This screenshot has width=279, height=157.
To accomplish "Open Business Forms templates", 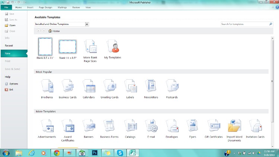I will [109, 129].
